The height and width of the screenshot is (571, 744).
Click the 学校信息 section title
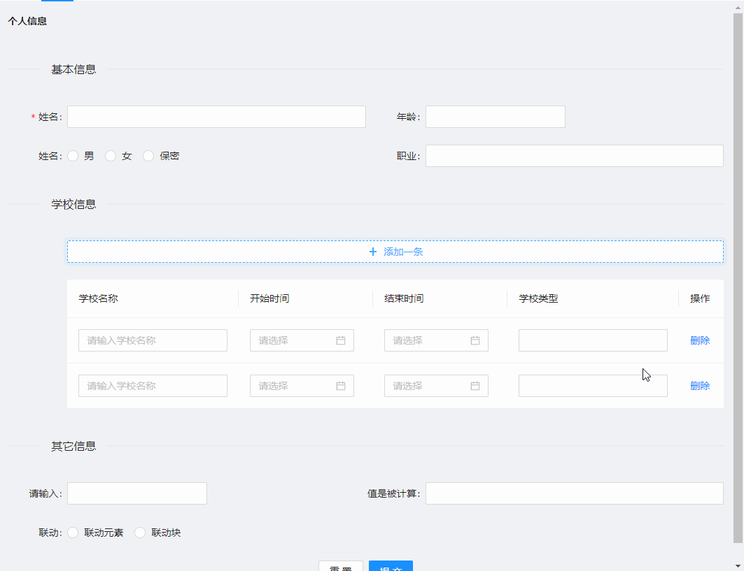73,204
